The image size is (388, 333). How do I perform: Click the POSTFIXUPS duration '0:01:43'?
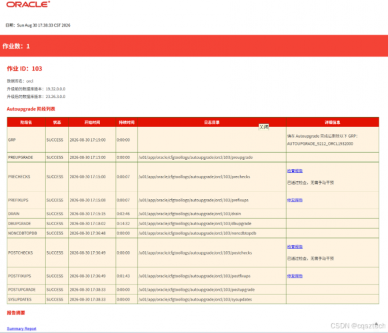click(123, 276)
